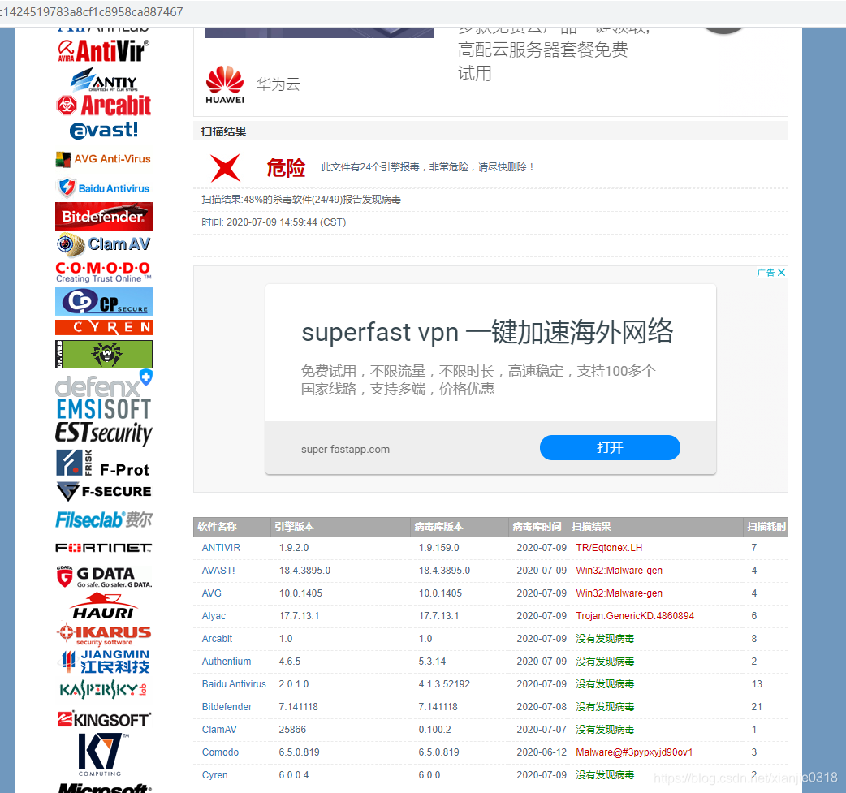Click the Authentium engine link
The width and height of the screenshot is (846, 793).
click(226, 662)
